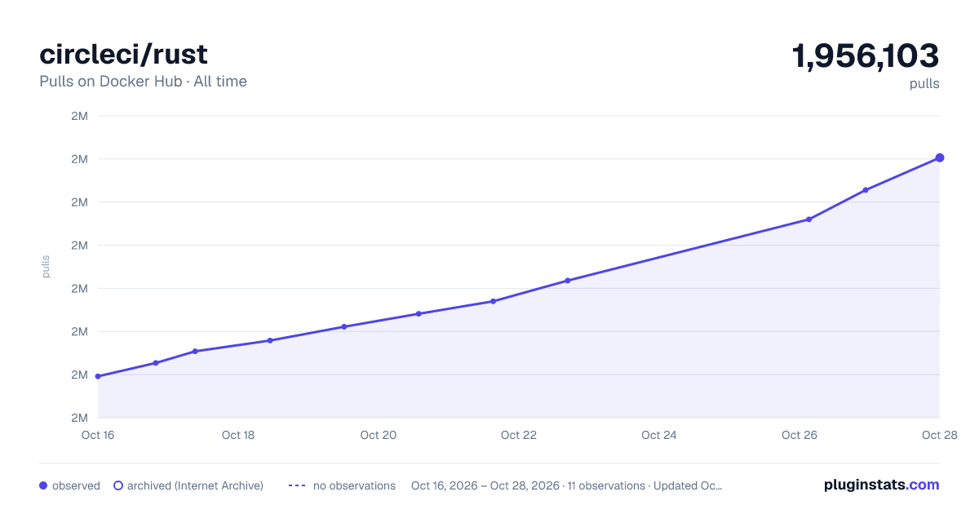This screenshot has width=979, height=514.
Task: Select the large final data point on Oct 28
Action: (x=940, y=157)
